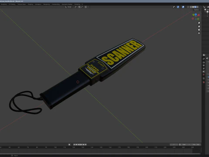Open the Options dropdown in the viewport
This screenshot has height=157, width=209.
[x=197, y=10]
